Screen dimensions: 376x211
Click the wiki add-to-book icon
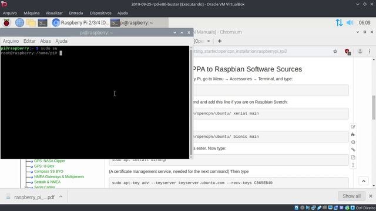tap(353, 134)
